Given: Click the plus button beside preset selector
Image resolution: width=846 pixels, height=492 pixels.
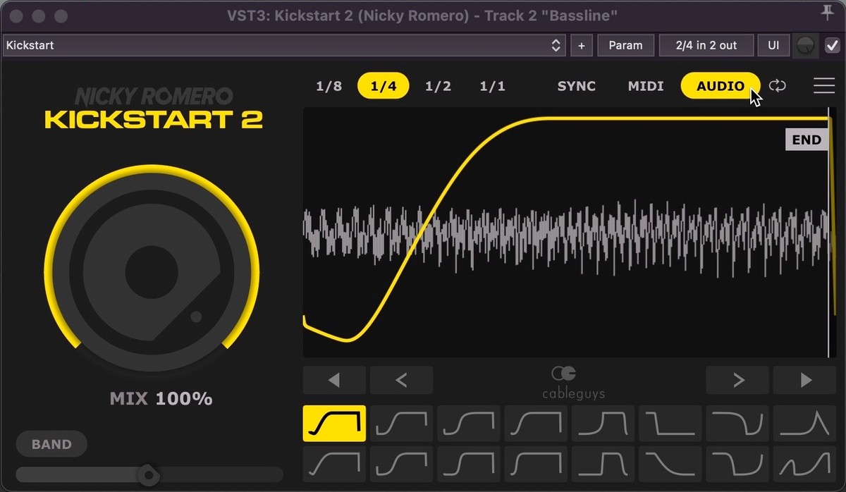Looking at the screenshot, I should tap(581, 45).
